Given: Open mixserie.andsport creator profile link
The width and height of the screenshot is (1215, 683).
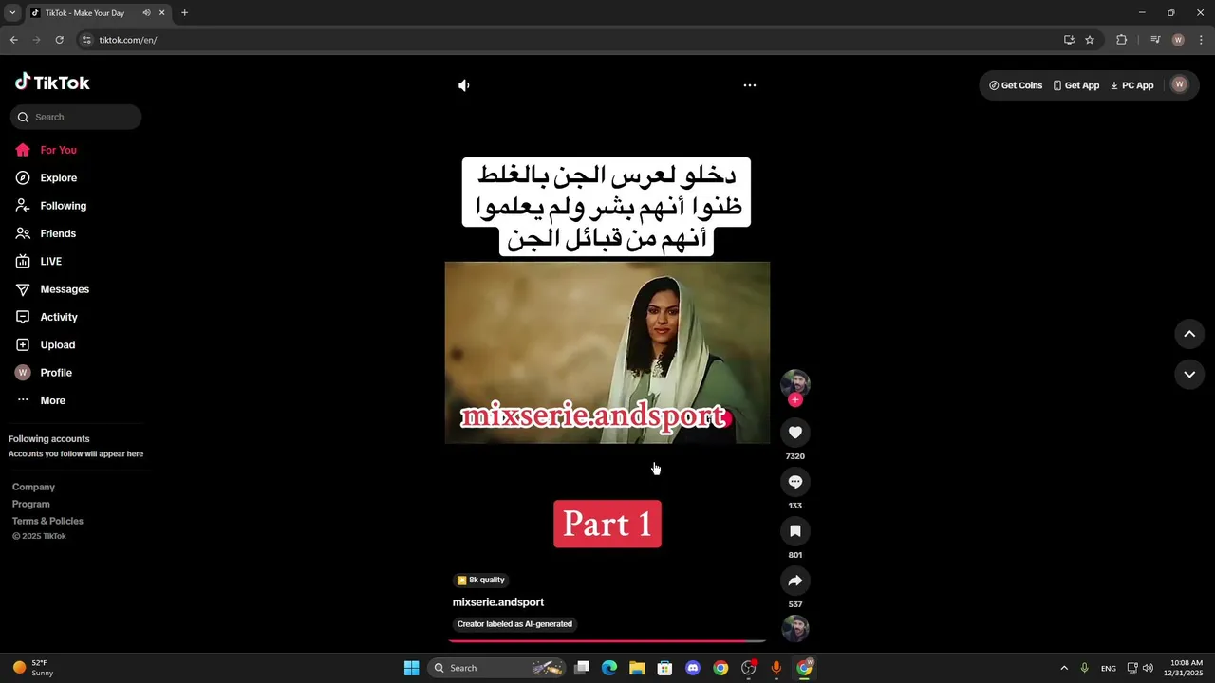Looking at the screenshot, I should click(x=498, y=602).
